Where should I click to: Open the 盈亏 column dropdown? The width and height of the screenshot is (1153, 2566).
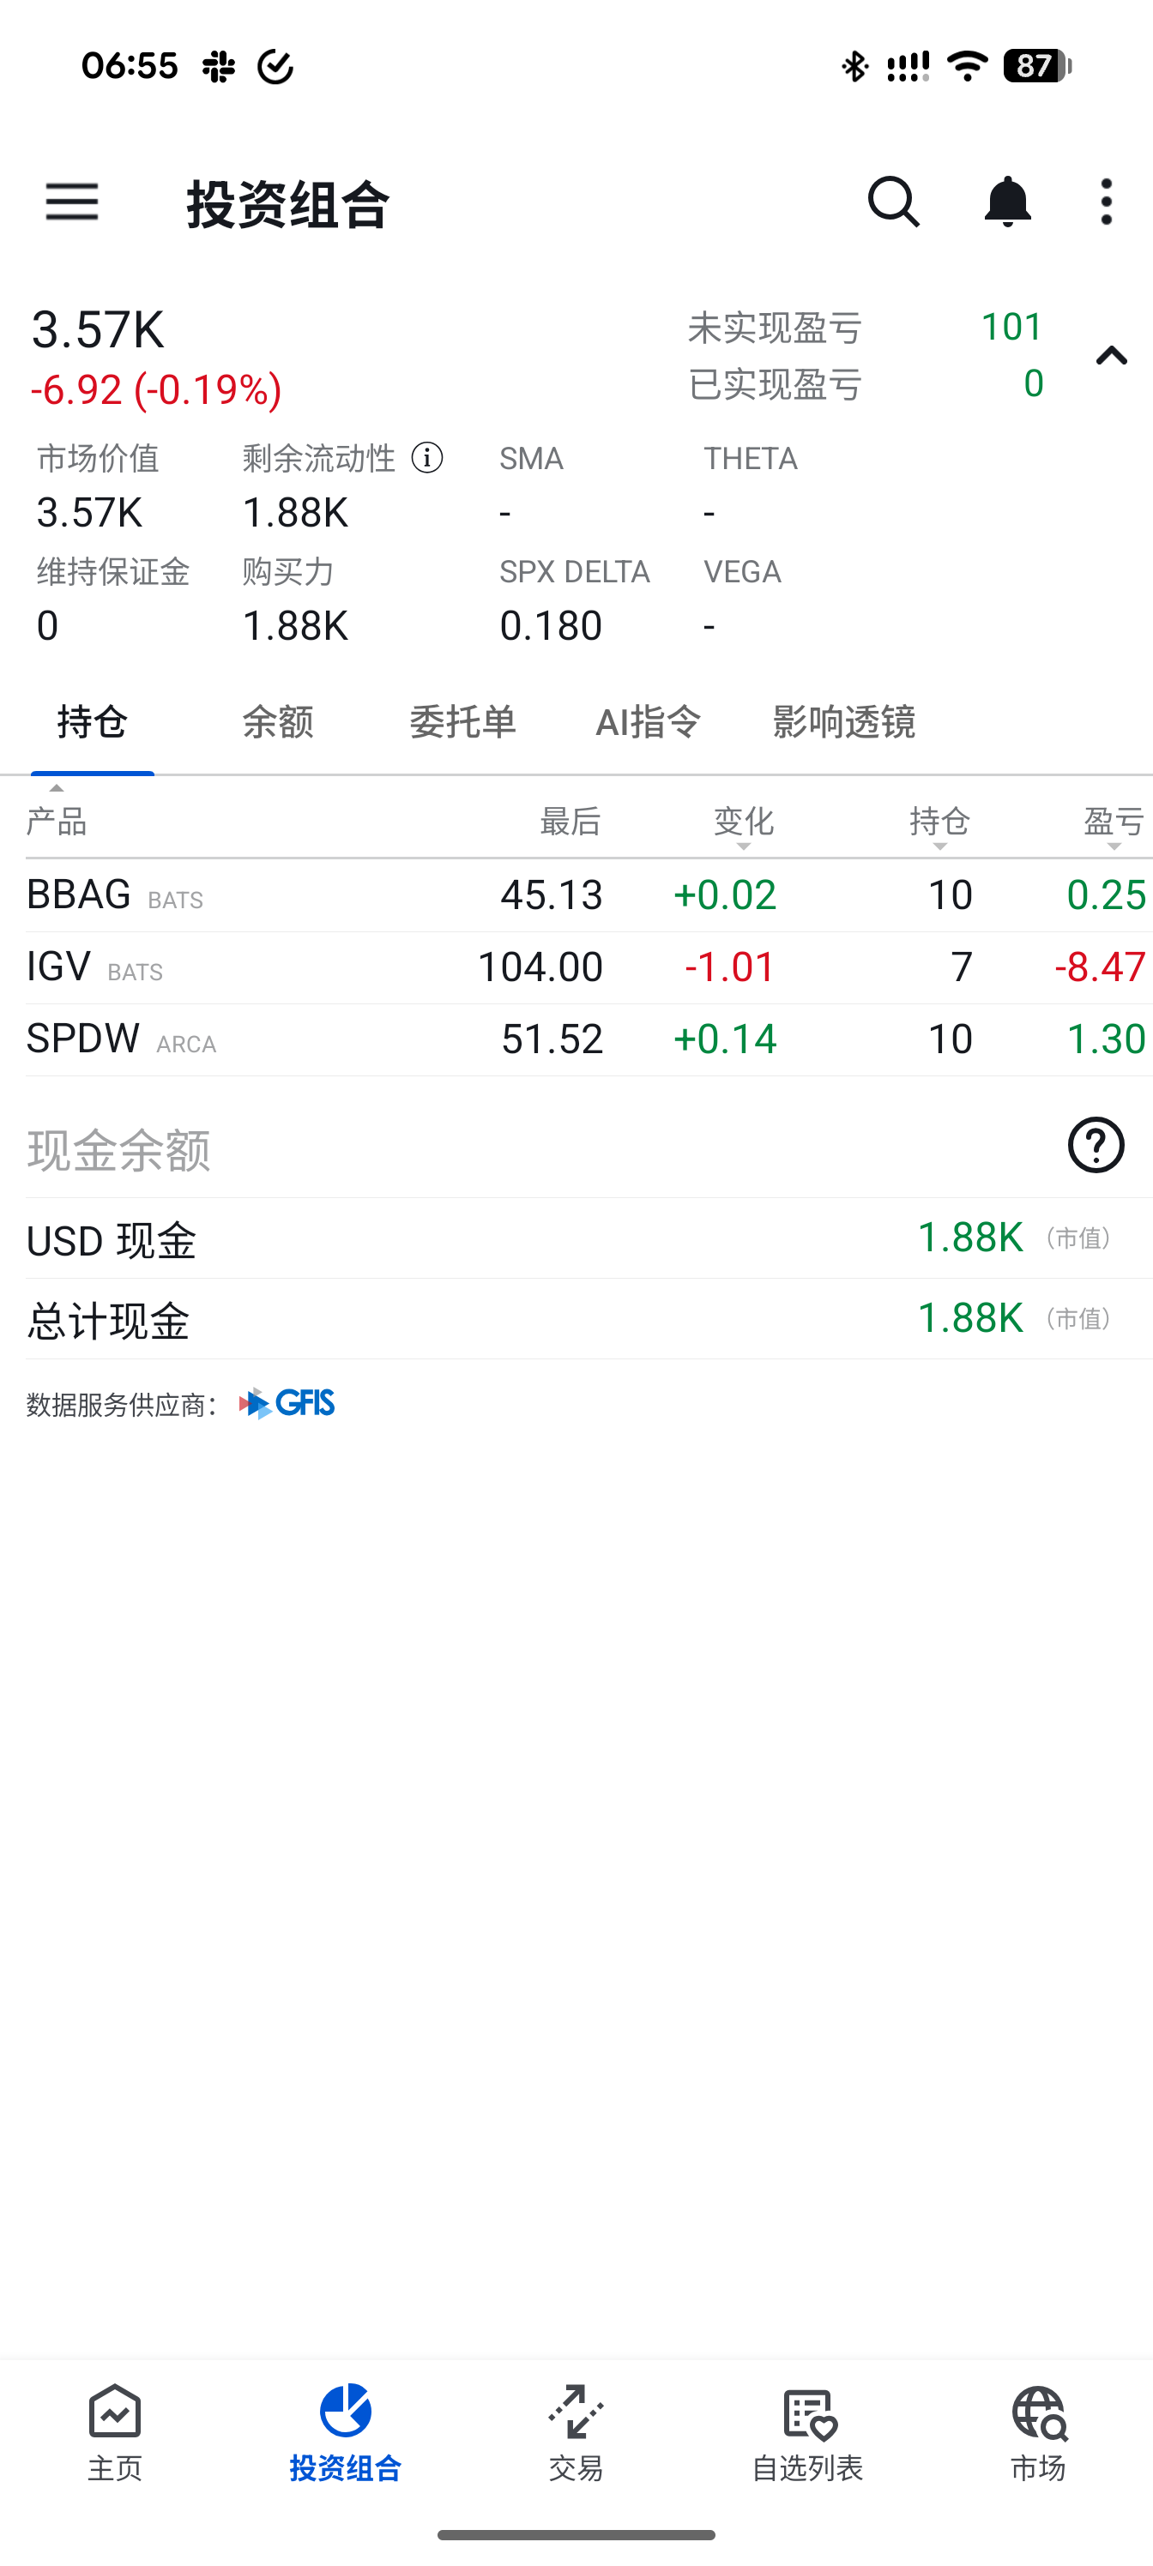pos(1114,826)
